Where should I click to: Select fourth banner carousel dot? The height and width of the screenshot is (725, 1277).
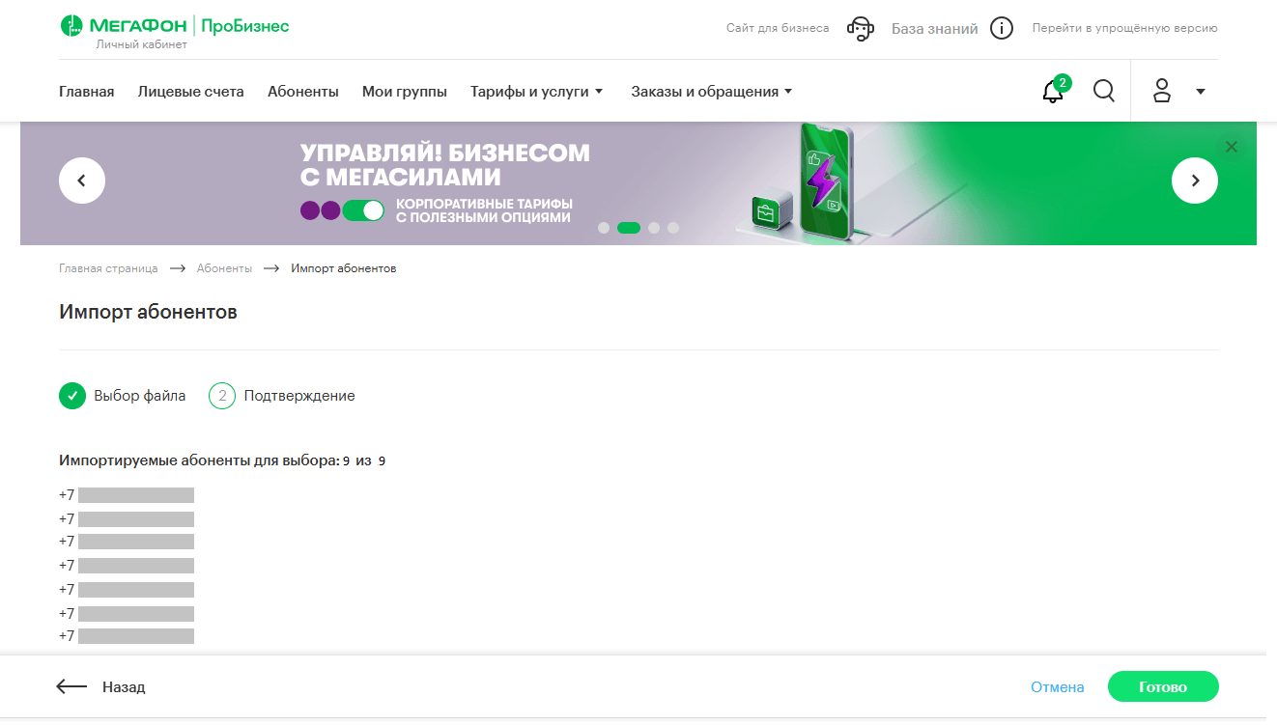click(673, 228)
